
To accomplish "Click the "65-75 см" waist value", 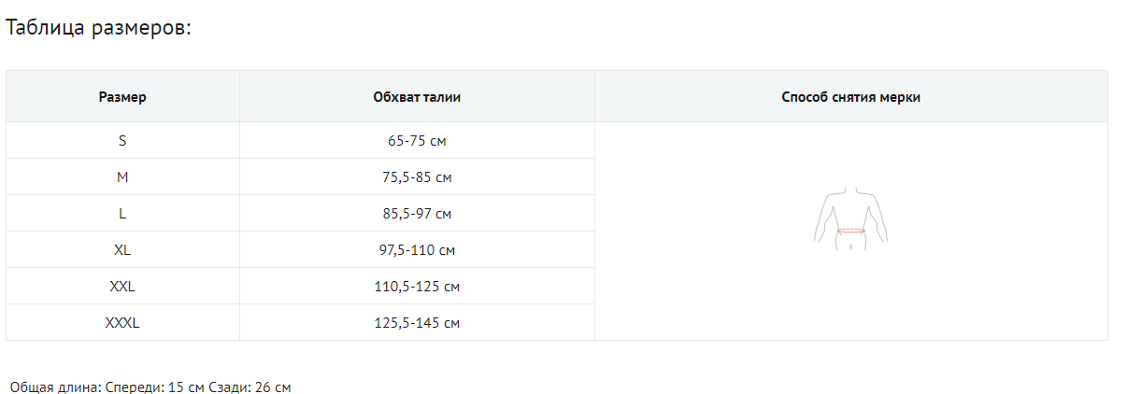I will [417, 141].
